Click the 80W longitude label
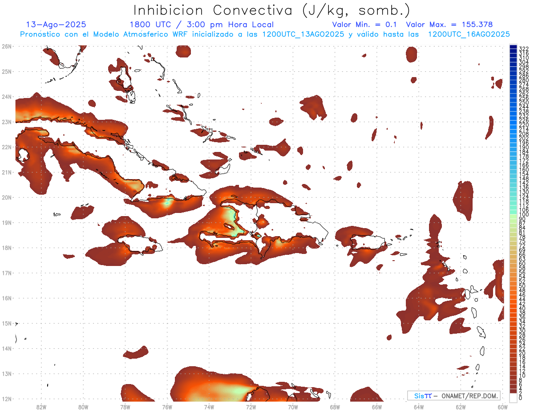The image size is (534, 413). tap(83, 407)
